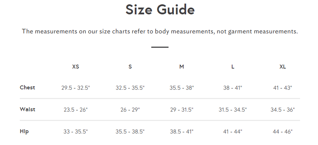Click the Size Guide heading
Image resolution: width=318 pixels, height=145 pixels.
(x=160, y=10)
